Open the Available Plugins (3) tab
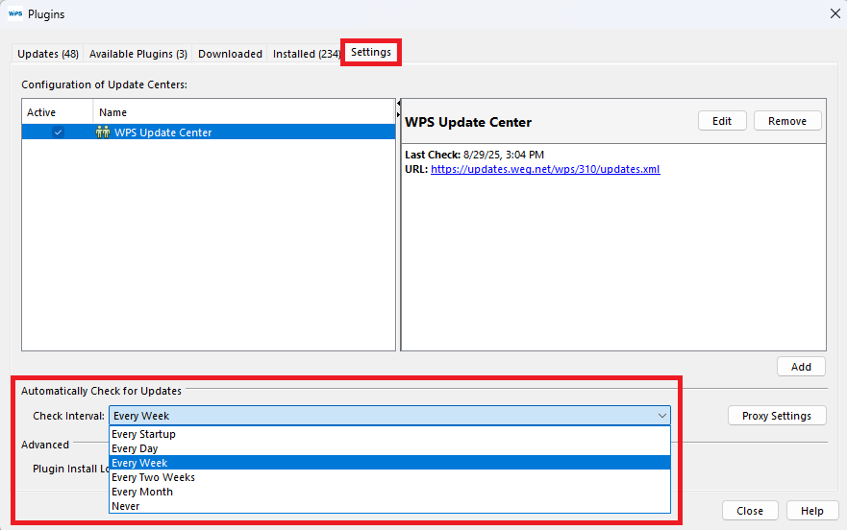Viewport: 847px width, 530px height. 137,54
